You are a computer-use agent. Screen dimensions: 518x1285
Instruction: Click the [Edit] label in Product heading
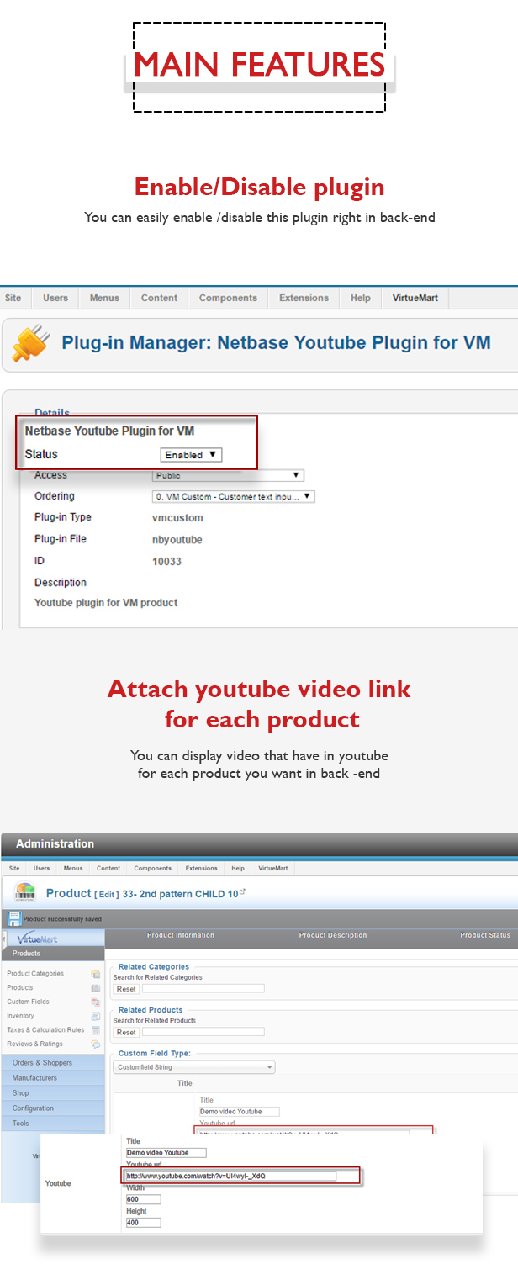pos(106,894)
